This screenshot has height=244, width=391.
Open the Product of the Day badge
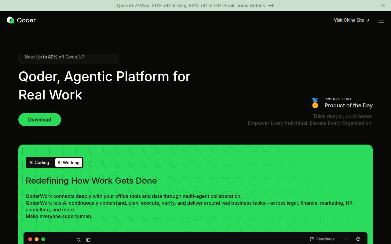[342, 103]
